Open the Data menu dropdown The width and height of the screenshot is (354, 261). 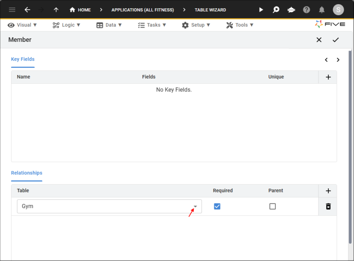[109, 25]
